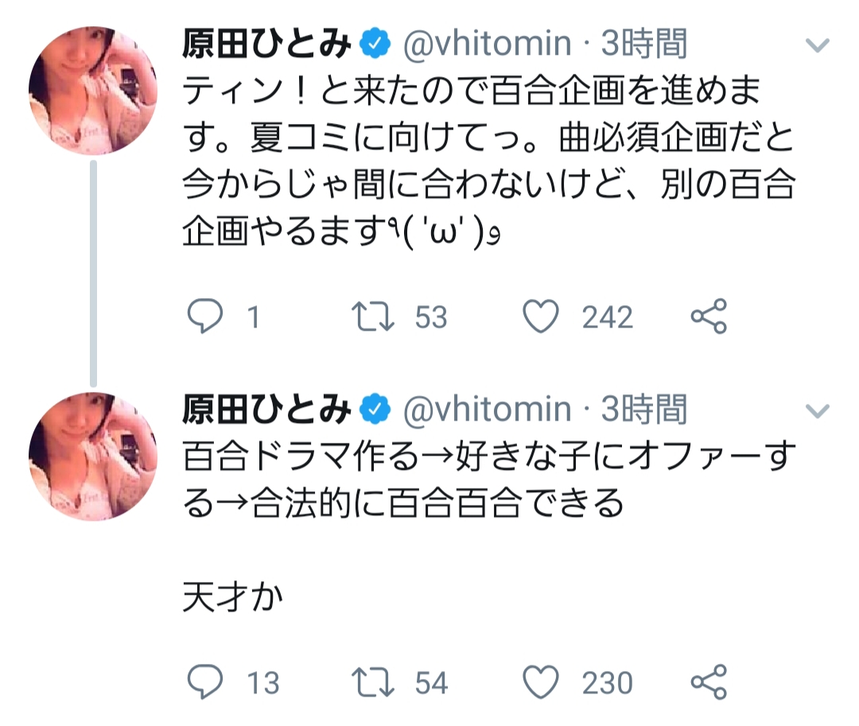The width and height of the screenshot is (859, 726).
Task: Open replies on the tweet with 13 replies
Action: click(x=204, y=682)
